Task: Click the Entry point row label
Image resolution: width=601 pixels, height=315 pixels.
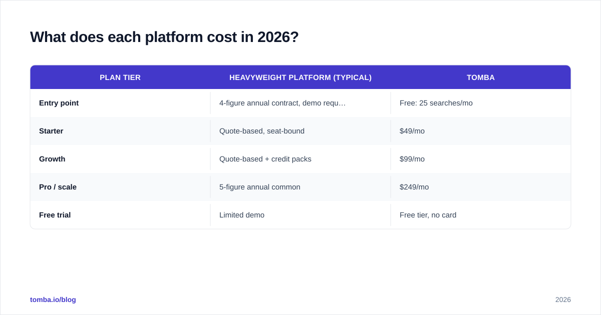Action: (59, 103)
